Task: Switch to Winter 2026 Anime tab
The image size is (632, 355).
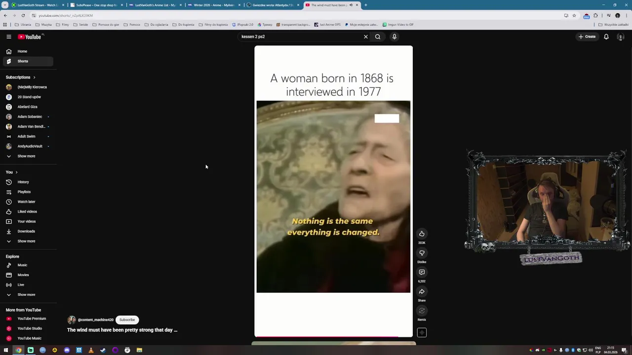Action: pyautogui.click(x=214, y=5)
